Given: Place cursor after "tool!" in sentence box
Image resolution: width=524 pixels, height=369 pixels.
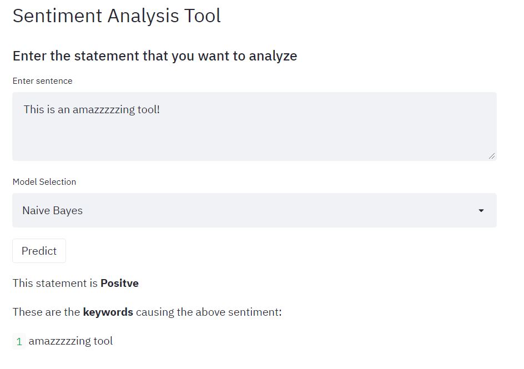Looking at the screenshot, I should pos(160,109).
